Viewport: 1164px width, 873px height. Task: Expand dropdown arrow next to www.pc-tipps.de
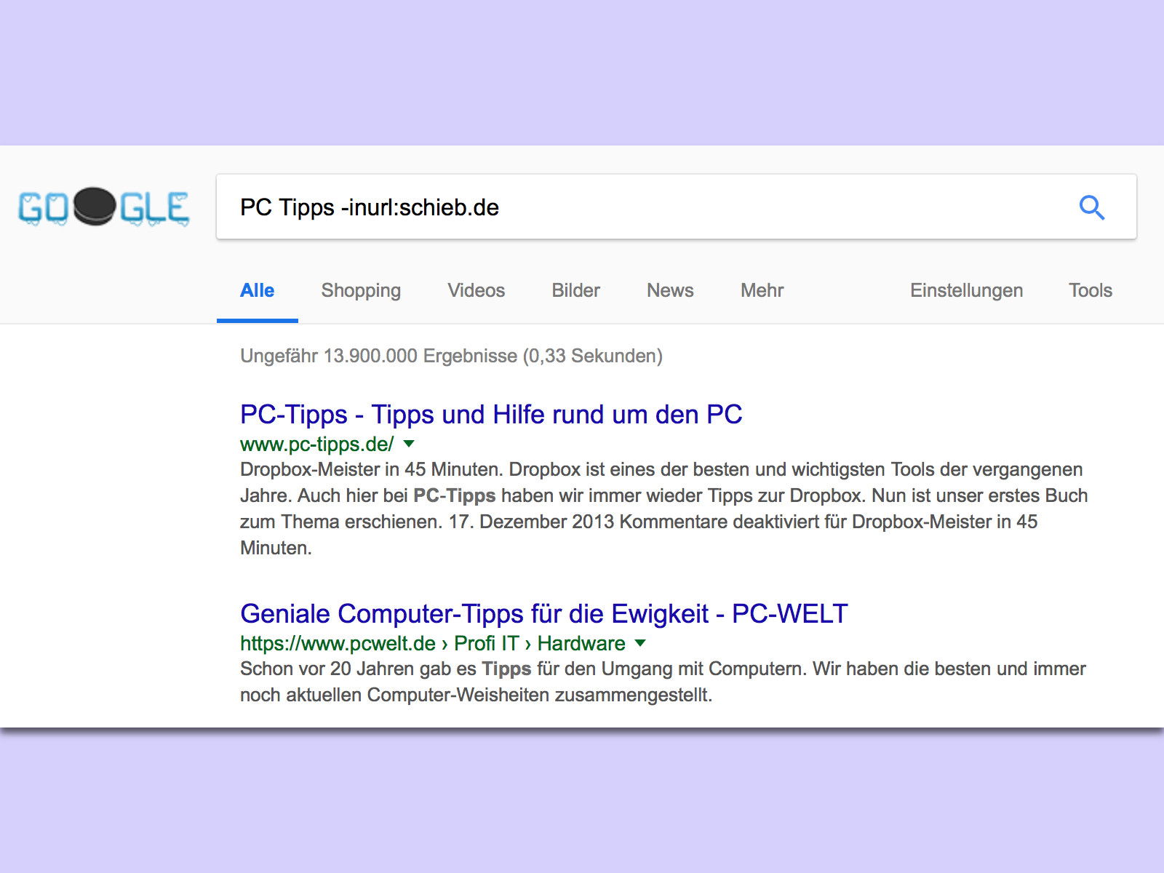coord(409,443)
